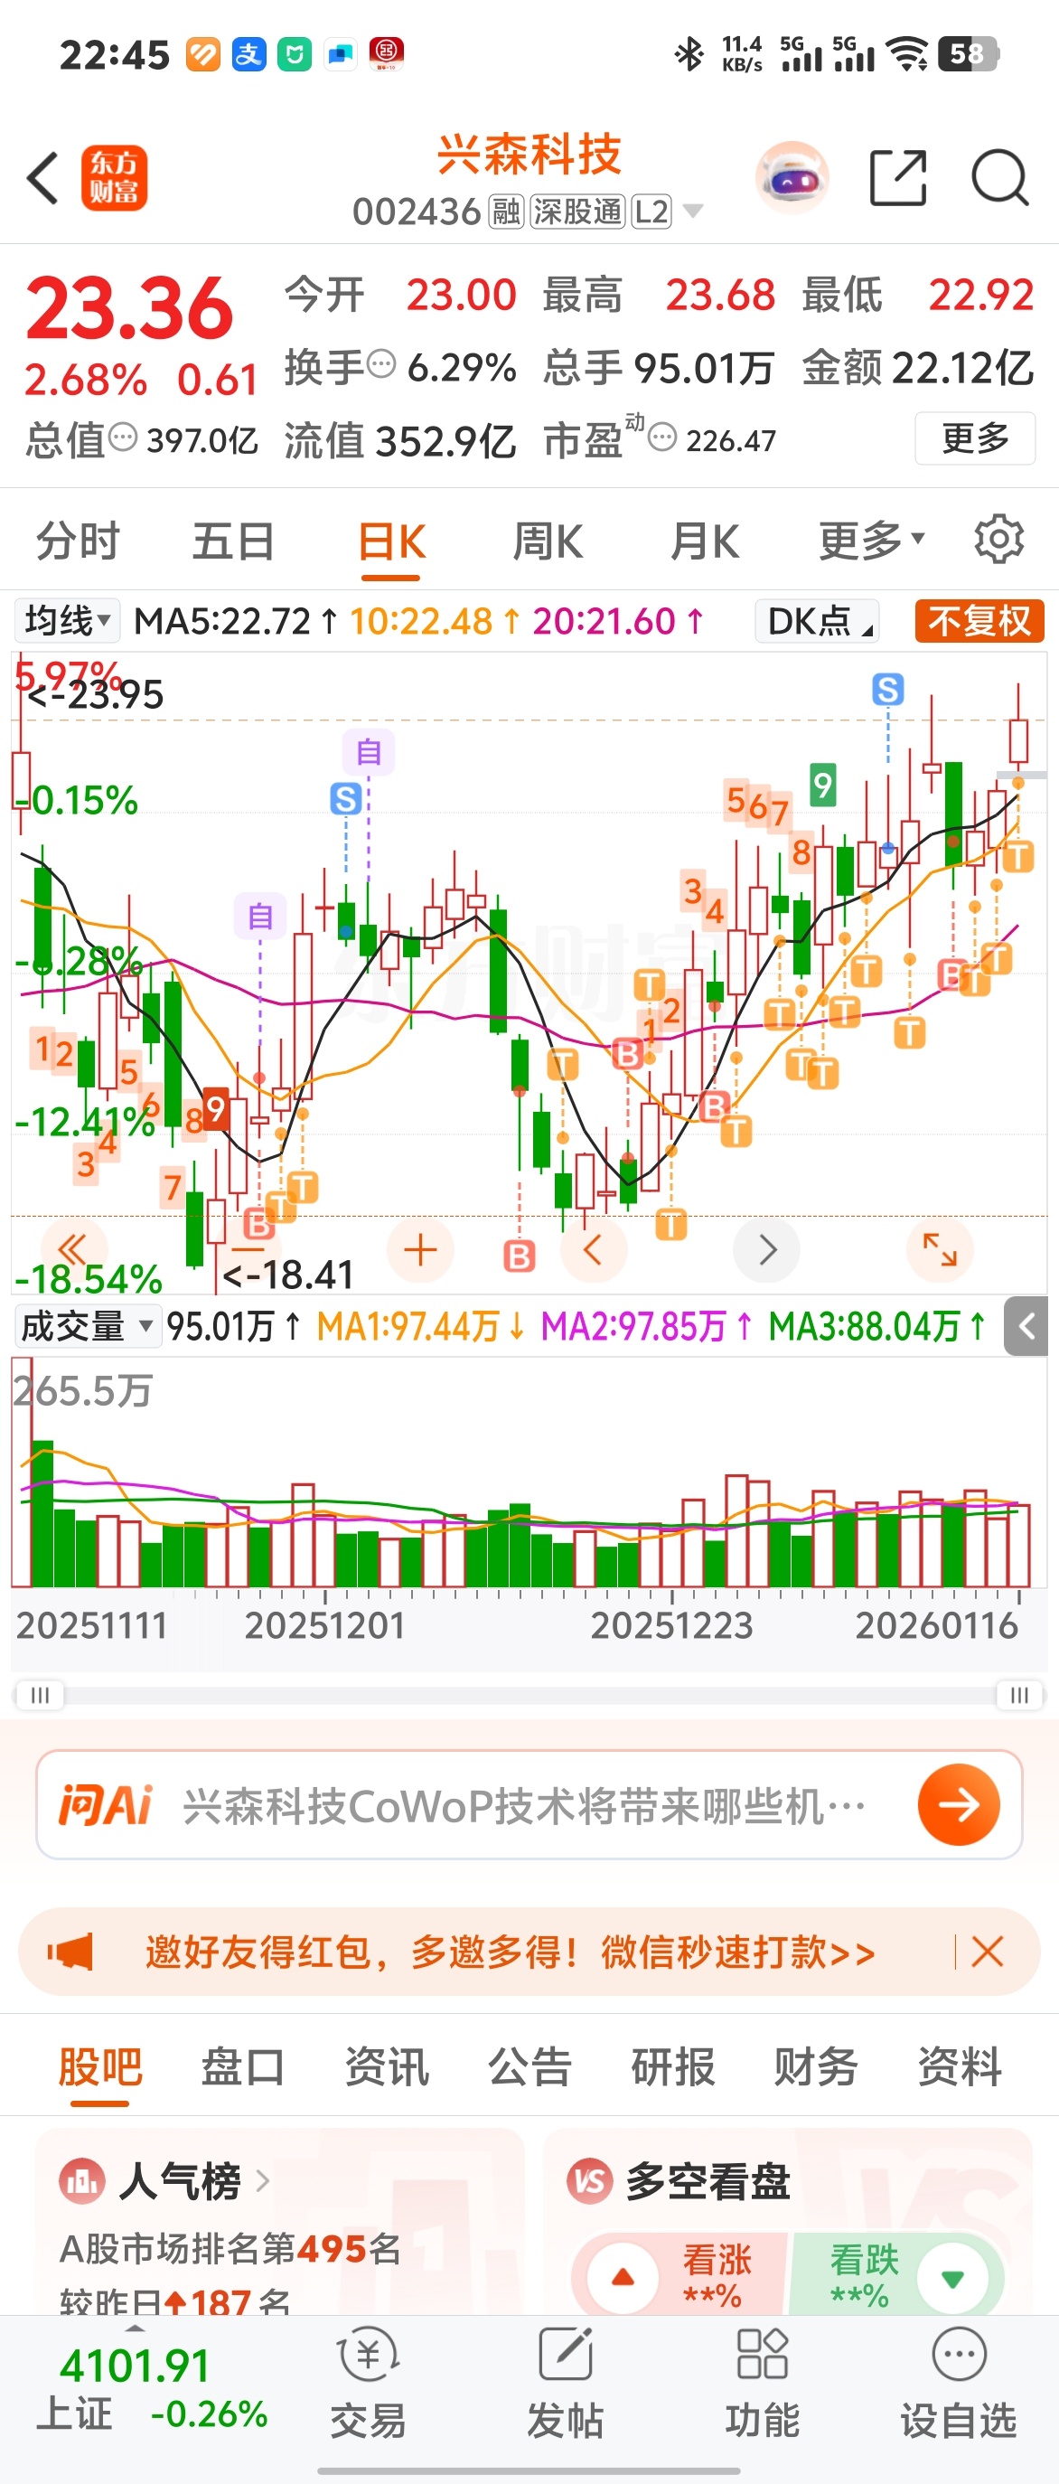Viewport: 1059px width, 2484px height.
Task: Open the 均线 indicator dropdown
Action: [x=67, y=621]
